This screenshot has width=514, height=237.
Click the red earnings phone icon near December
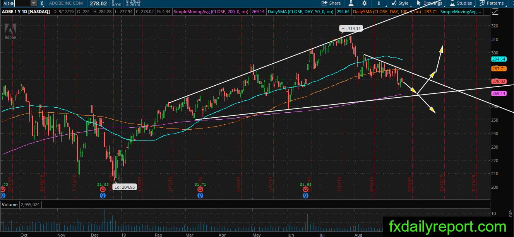pos(103,190)
